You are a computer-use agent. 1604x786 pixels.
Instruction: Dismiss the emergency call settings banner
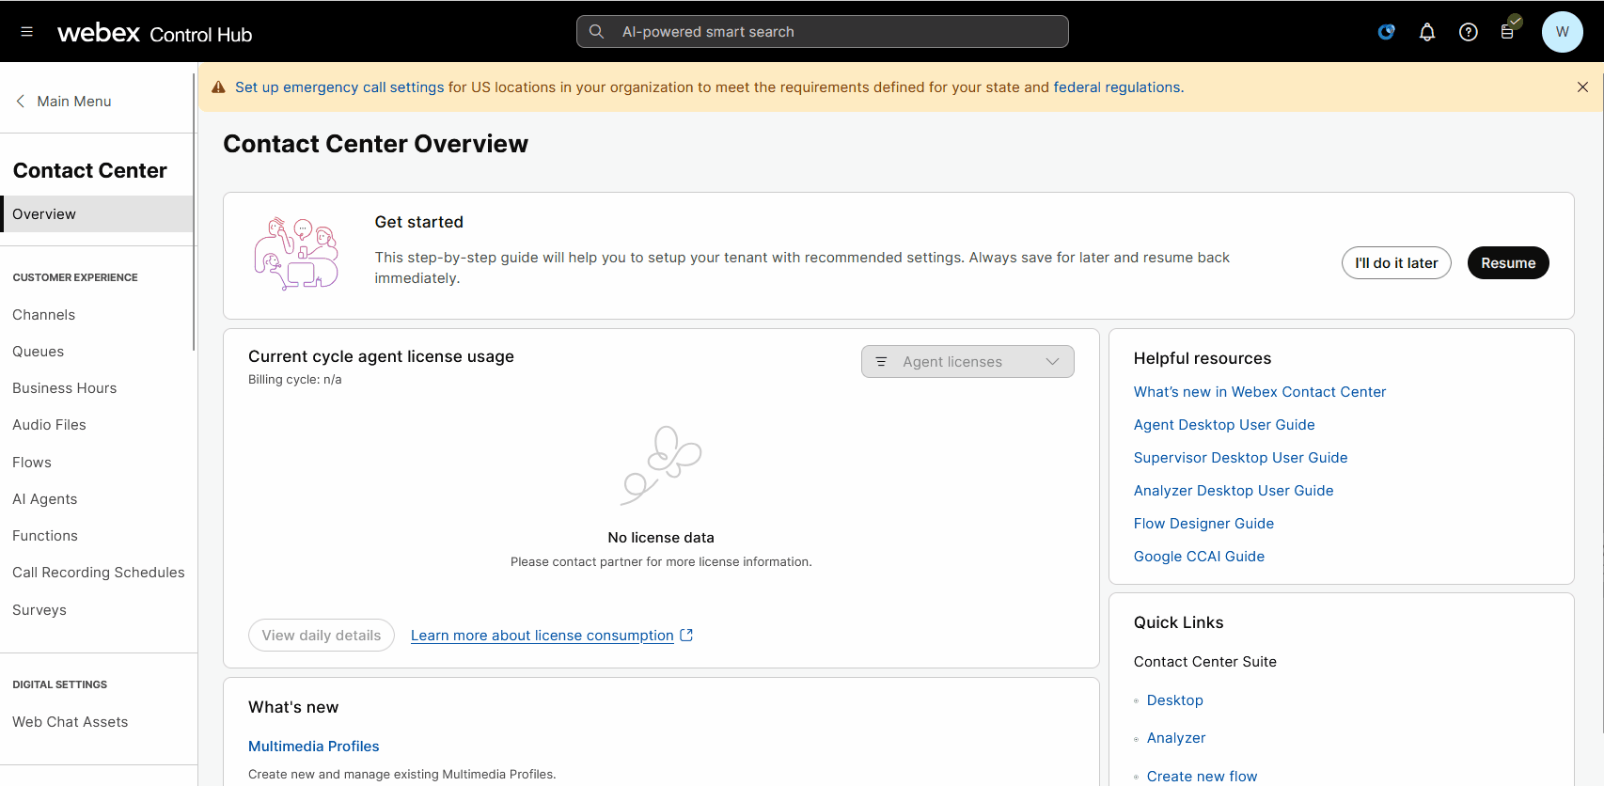coord(1582,87)
